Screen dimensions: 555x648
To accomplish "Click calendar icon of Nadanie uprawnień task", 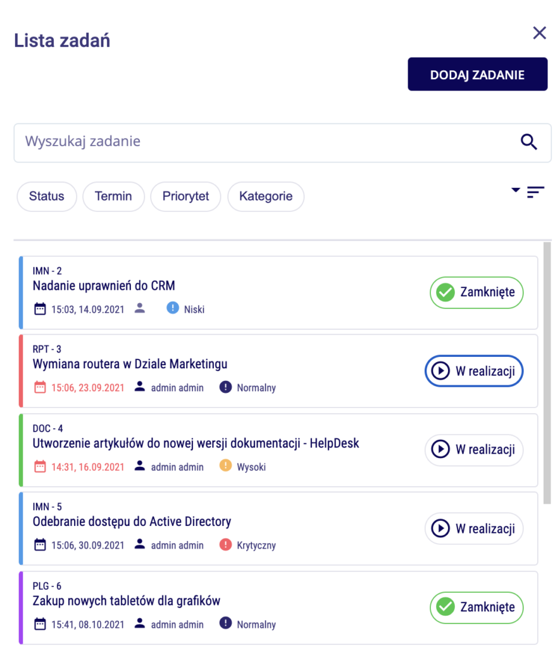I will (40, 309).
